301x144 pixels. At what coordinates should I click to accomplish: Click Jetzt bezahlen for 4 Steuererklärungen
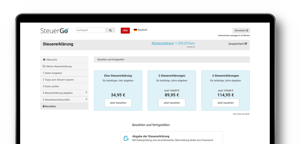pos(225,103)
